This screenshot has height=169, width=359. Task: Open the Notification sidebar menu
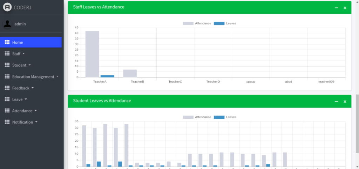tap(31, 122)
